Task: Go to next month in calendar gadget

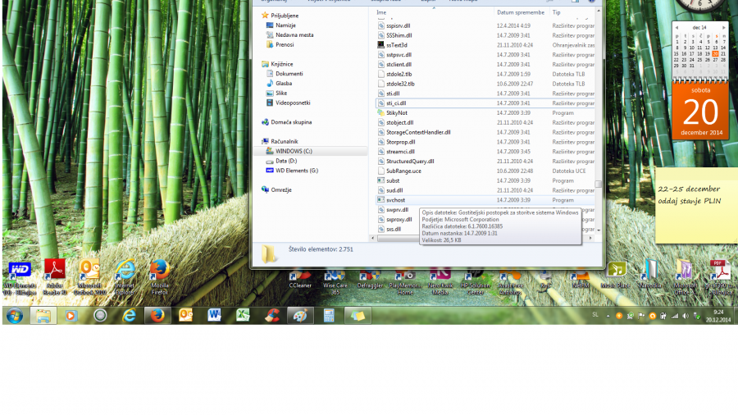Action: [725, 27]
